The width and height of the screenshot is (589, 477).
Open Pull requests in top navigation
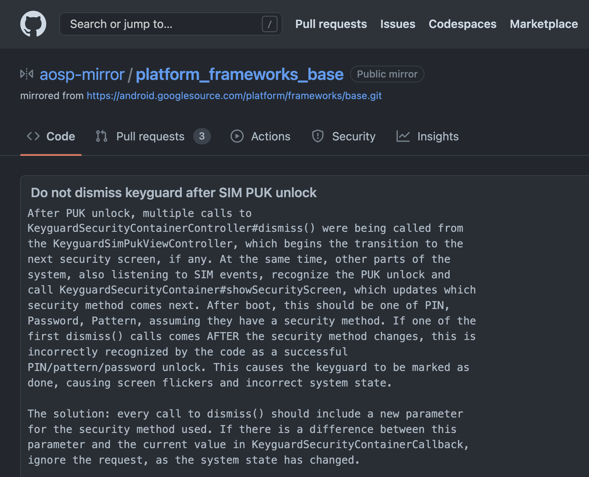[331, 24]
